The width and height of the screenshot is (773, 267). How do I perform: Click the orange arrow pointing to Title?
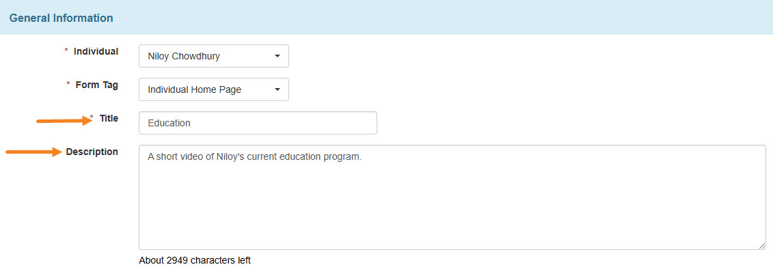click(65, 121)
